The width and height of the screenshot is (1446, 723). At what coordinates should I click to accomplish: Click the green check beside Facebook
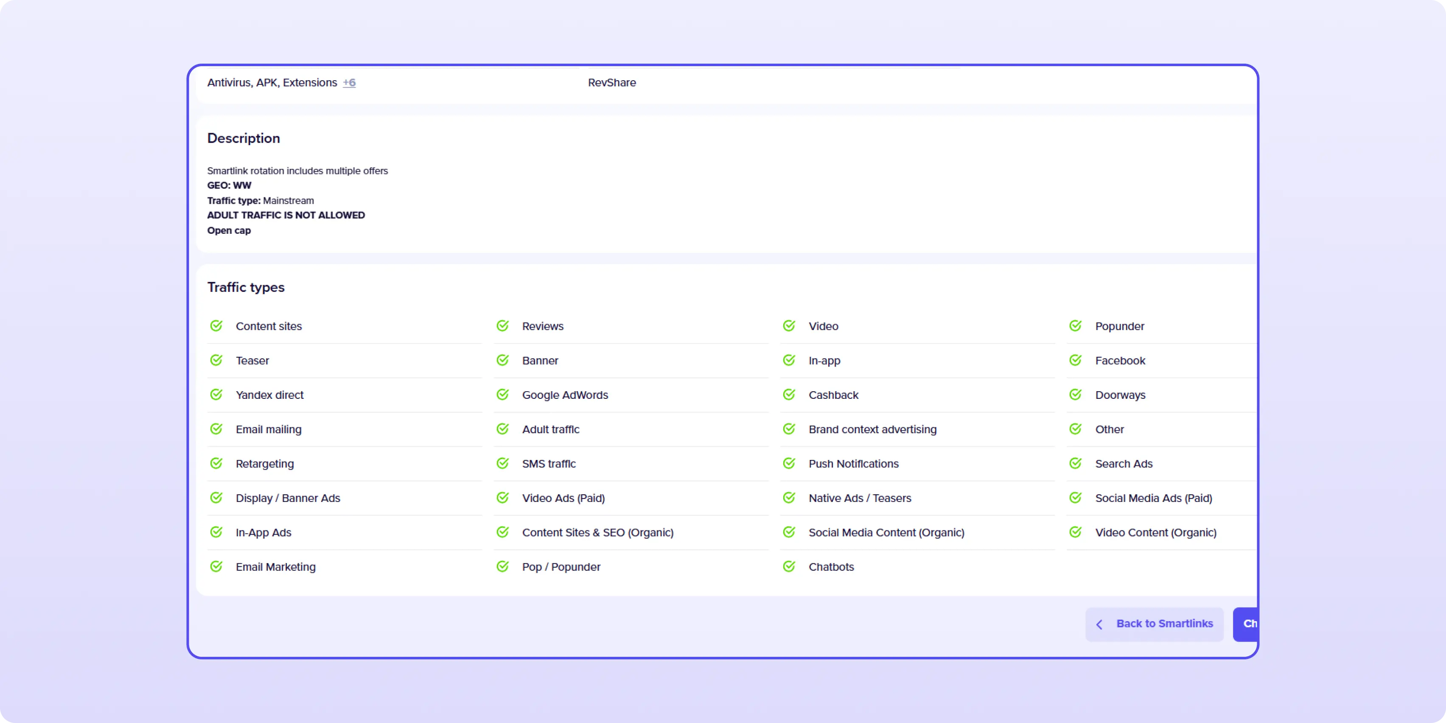tap(1075, 360)
